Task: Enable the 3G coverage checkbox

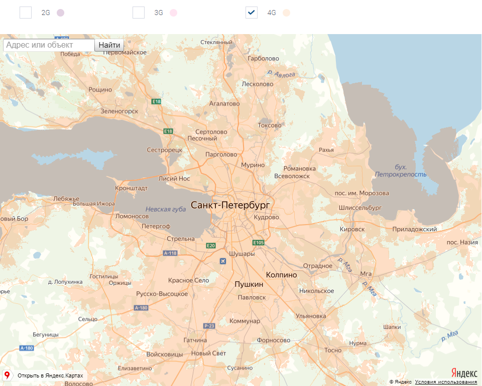Action: 139,13
